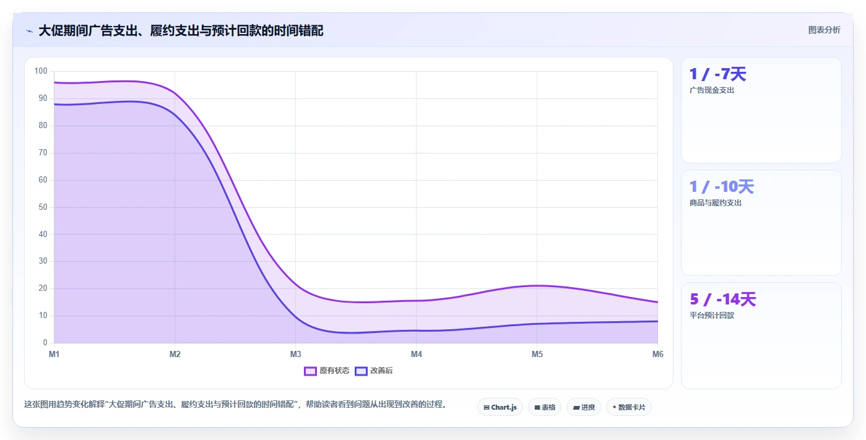
Task: Click the Chart.js tag chip
Action: click(500, 407)
